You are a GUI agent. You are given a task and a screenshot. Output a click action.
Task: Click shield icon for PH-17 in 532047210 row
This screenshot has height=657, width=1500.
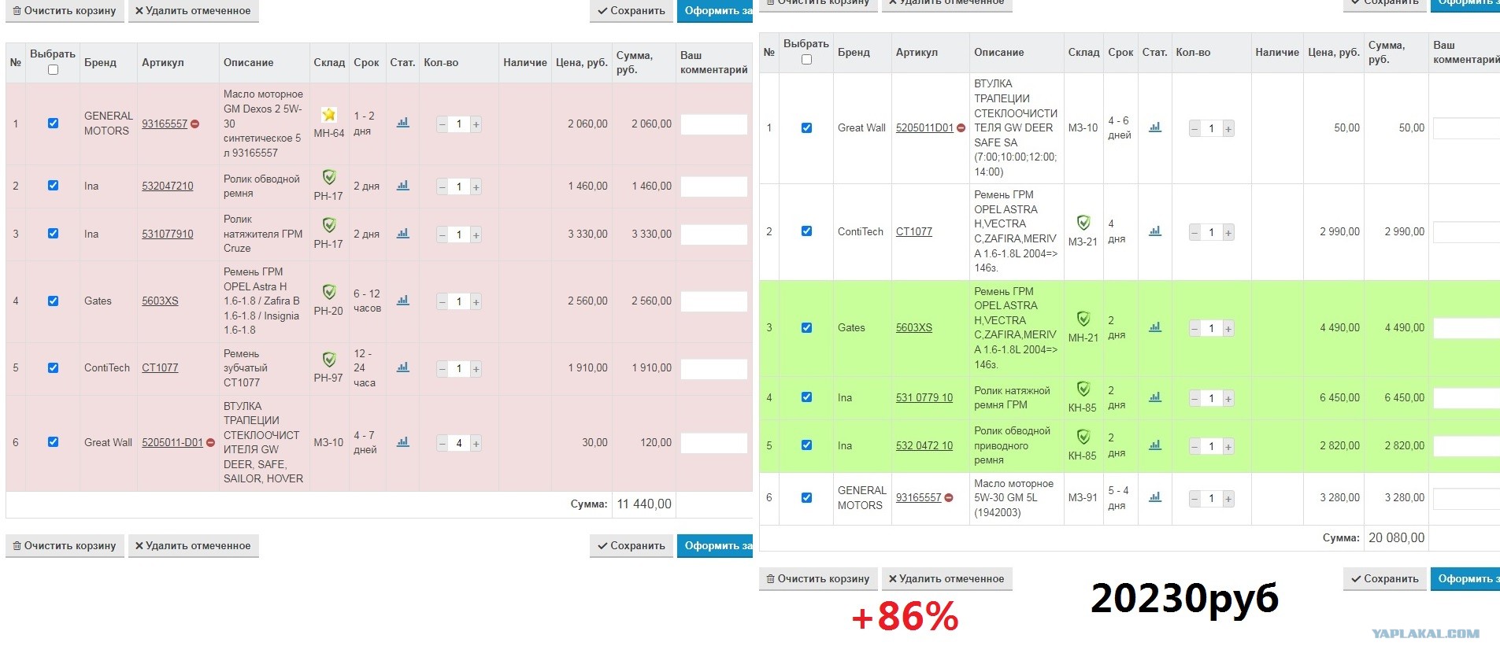tap(329, 178)
